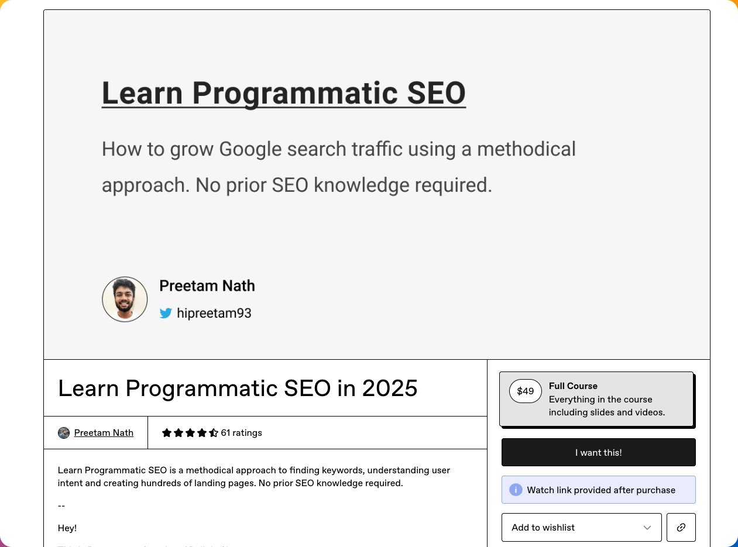
Task: Click 'Preetam Nath' name in cover image
Action: pyautogui.click(x=207, y=286)
